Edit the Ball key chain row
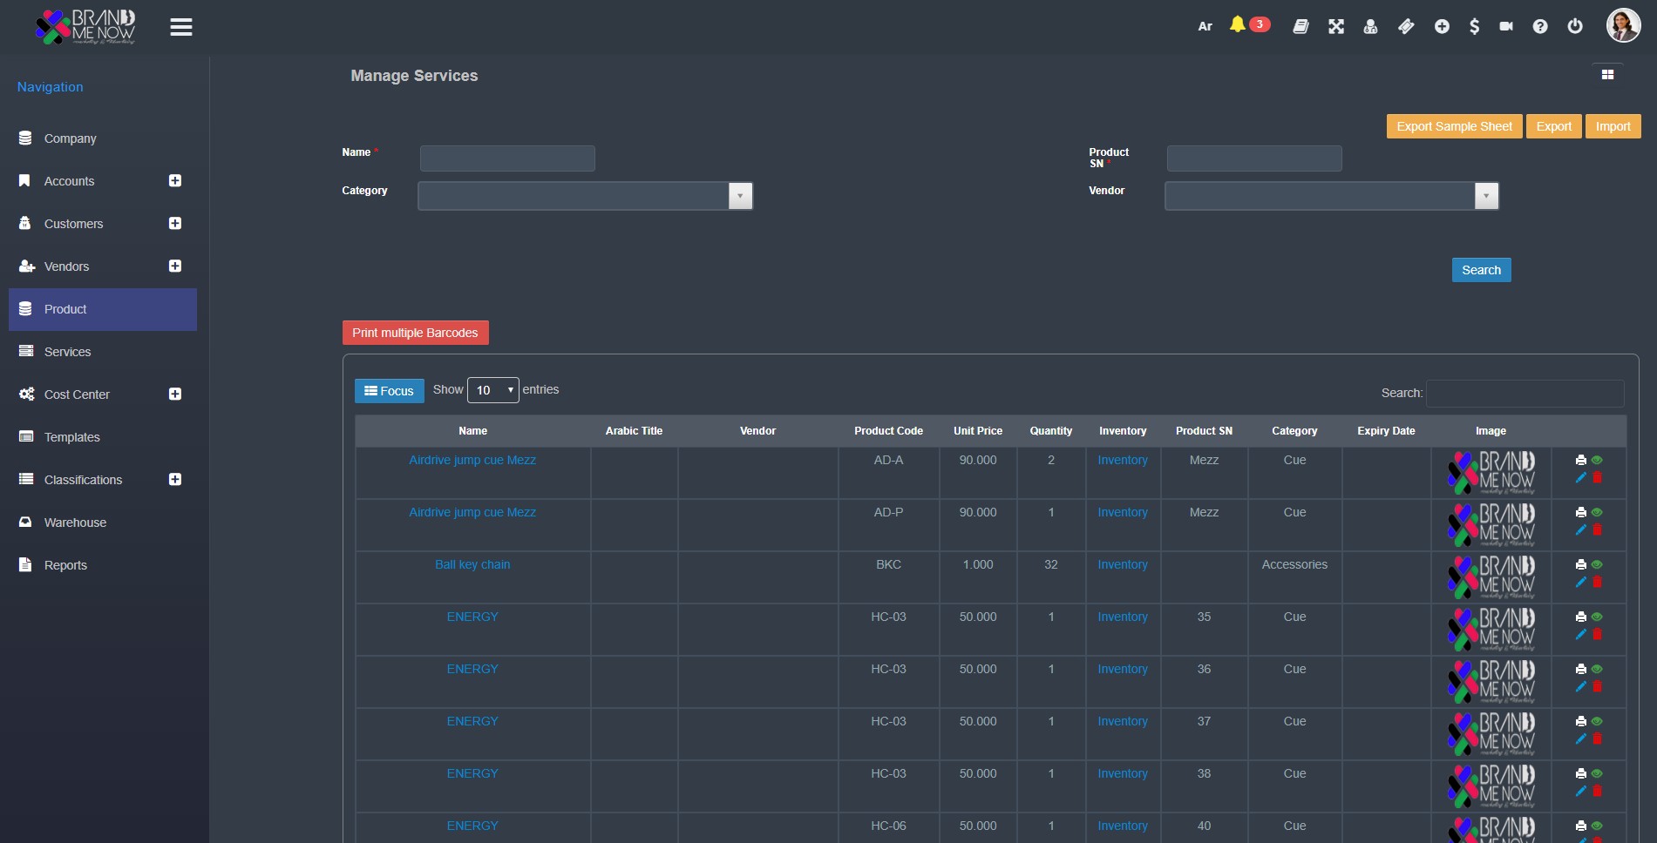Image resolution: width=1657 pixels, height=843 pixels. coord(1580,582)
